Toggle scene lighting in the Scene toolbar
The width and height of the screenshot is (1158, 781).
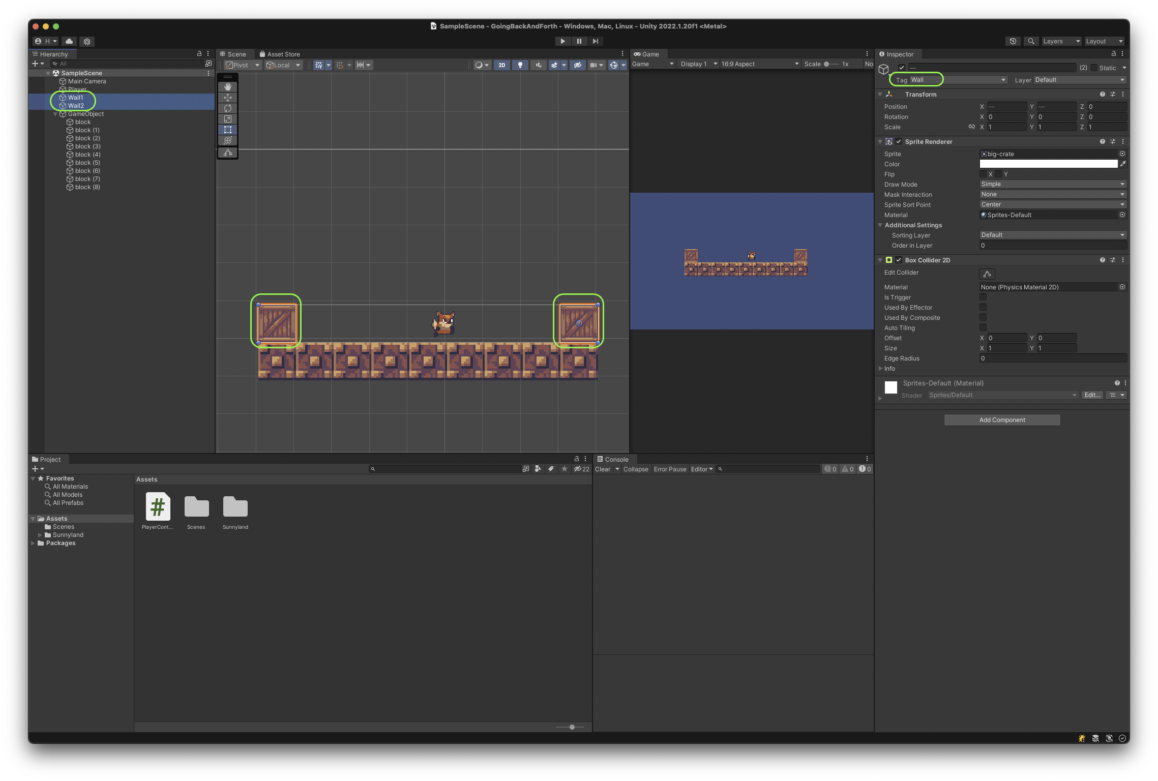(x=520, y=65)
